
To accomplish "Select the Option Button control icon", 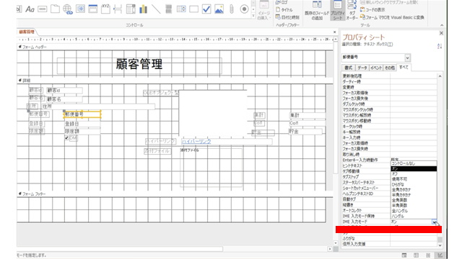I will pos(244,9).
